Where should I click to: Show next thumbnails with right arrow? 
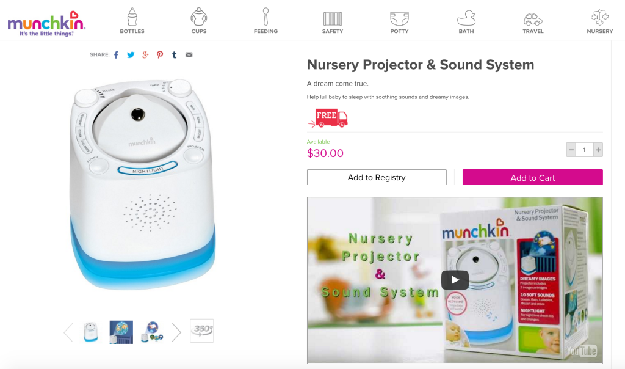[x=176, y=332]
